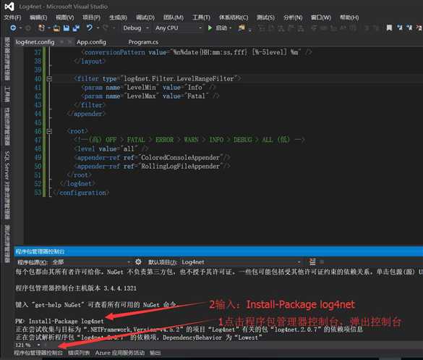Click the 程序包管理器控制台 panel title bar
The height and width of the screenshot is (360, 423).
coord(218,251)
